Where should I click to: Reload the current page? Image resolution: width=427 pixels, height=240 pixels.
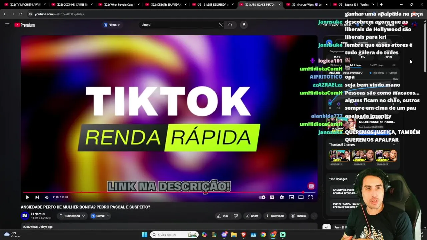pos(21,14)
